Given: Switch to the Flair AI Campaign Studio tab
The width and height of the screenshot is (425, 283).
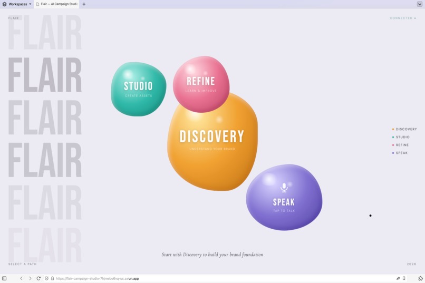Looking at the screenshot, I should pyautogui.click(x=56, y=4).
